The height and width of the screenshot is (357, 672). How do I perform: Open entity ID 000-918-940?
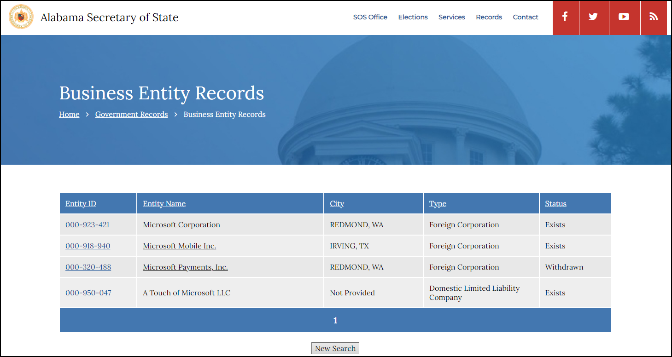tap(88, 246)
